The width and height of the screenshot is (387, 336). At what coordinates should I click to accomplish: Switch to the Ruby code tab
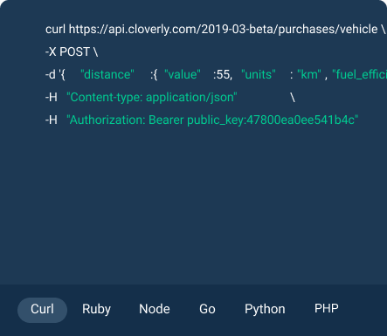coord(96,310)
